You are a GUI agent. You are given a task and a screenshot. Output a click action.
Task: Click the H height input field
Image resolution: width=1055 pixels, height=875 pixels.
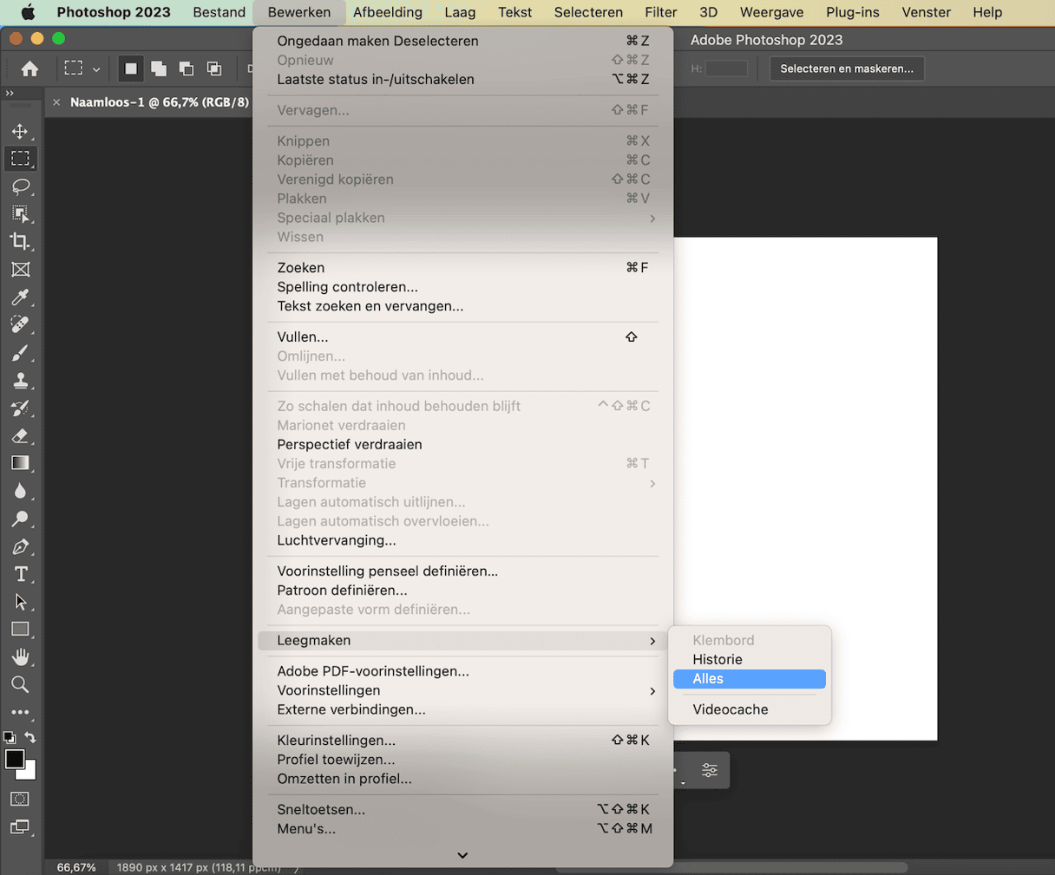[726, 69]
